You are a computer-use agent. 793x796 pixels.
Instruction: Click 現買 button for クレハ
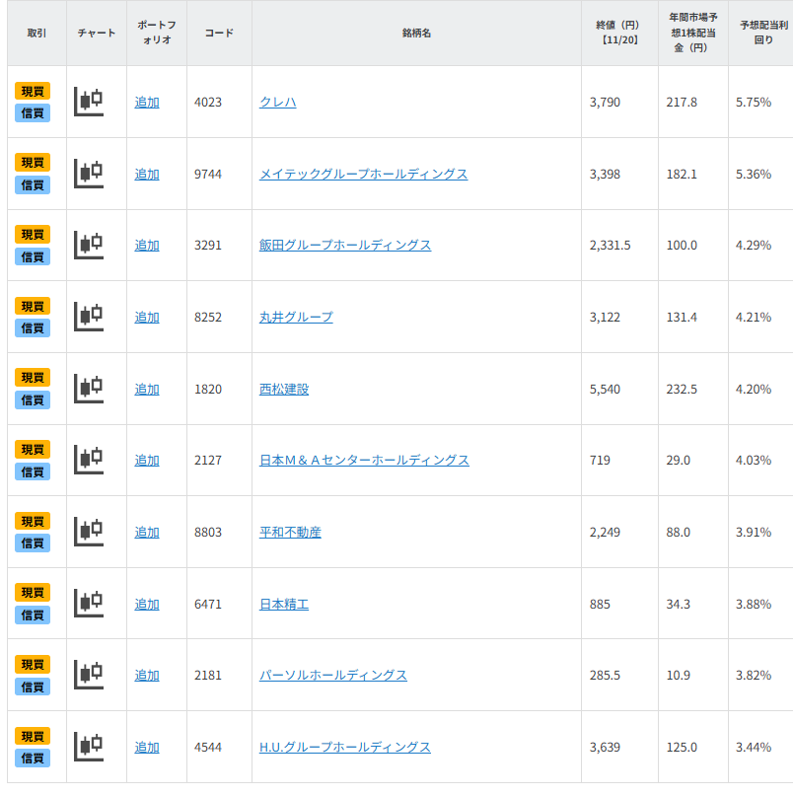coord(33,91)
